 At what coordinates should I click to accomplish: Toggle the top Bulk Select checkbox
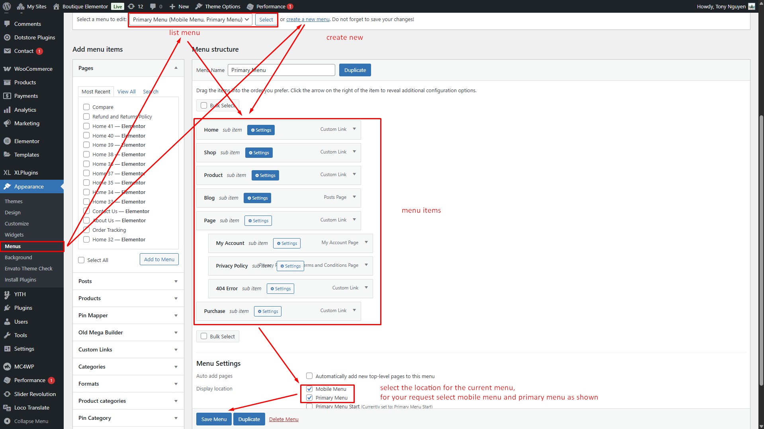[x=204, y=105]
